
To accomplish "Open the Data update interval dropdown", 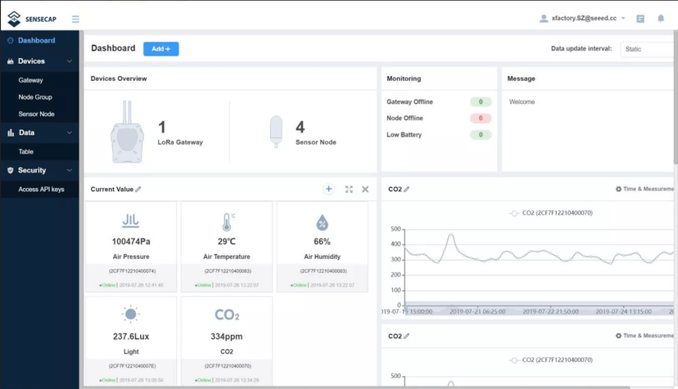I will (648, 49).
